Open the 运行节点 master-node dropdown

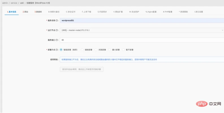point(142,30)
